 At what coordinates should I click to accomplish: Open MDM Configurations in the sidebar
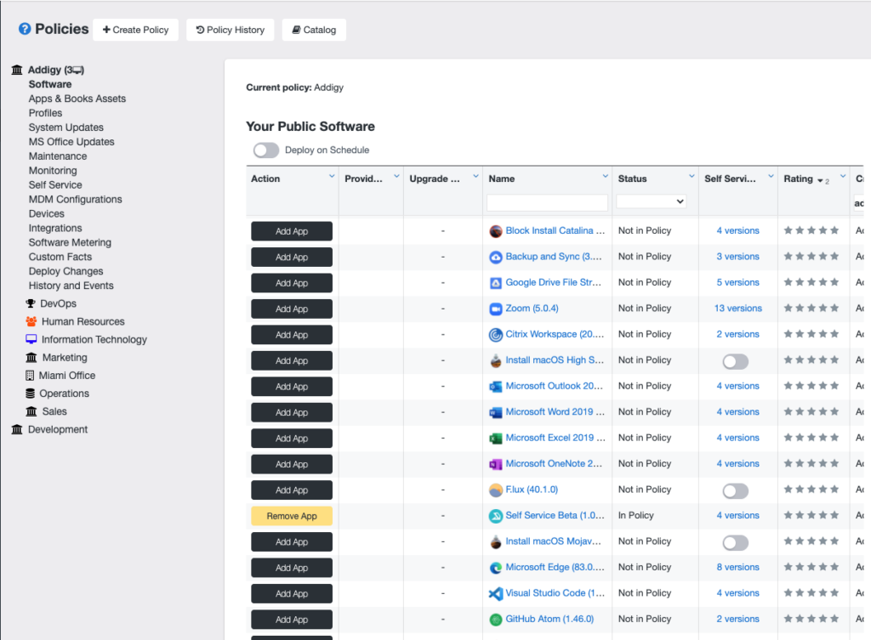pyautogui.click(x=76, y=199)
